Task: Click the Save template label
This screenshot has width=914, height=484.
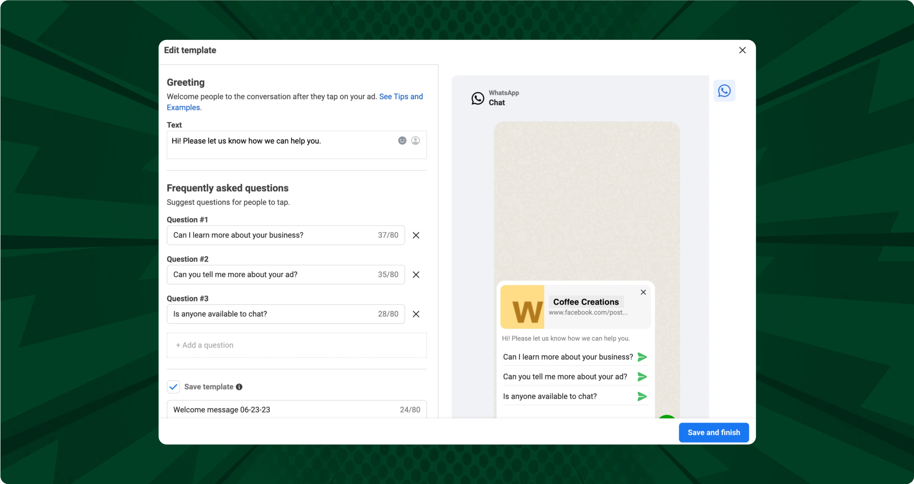Action: click(209, 387)
